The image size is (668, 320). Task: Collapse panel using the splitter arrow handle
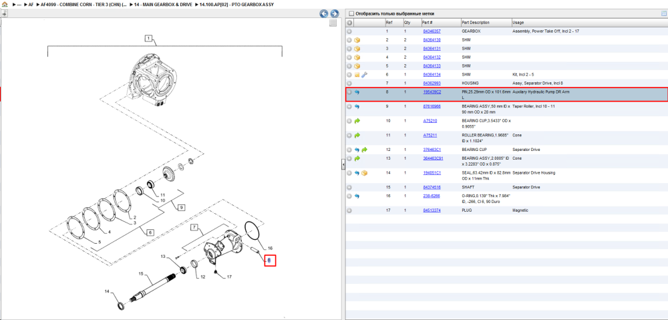click(343, 164)
